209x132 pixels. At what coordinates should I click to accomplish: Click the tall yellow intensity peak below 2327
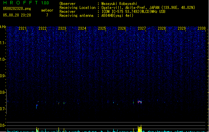pyautogui.click(x=140, y=128)
